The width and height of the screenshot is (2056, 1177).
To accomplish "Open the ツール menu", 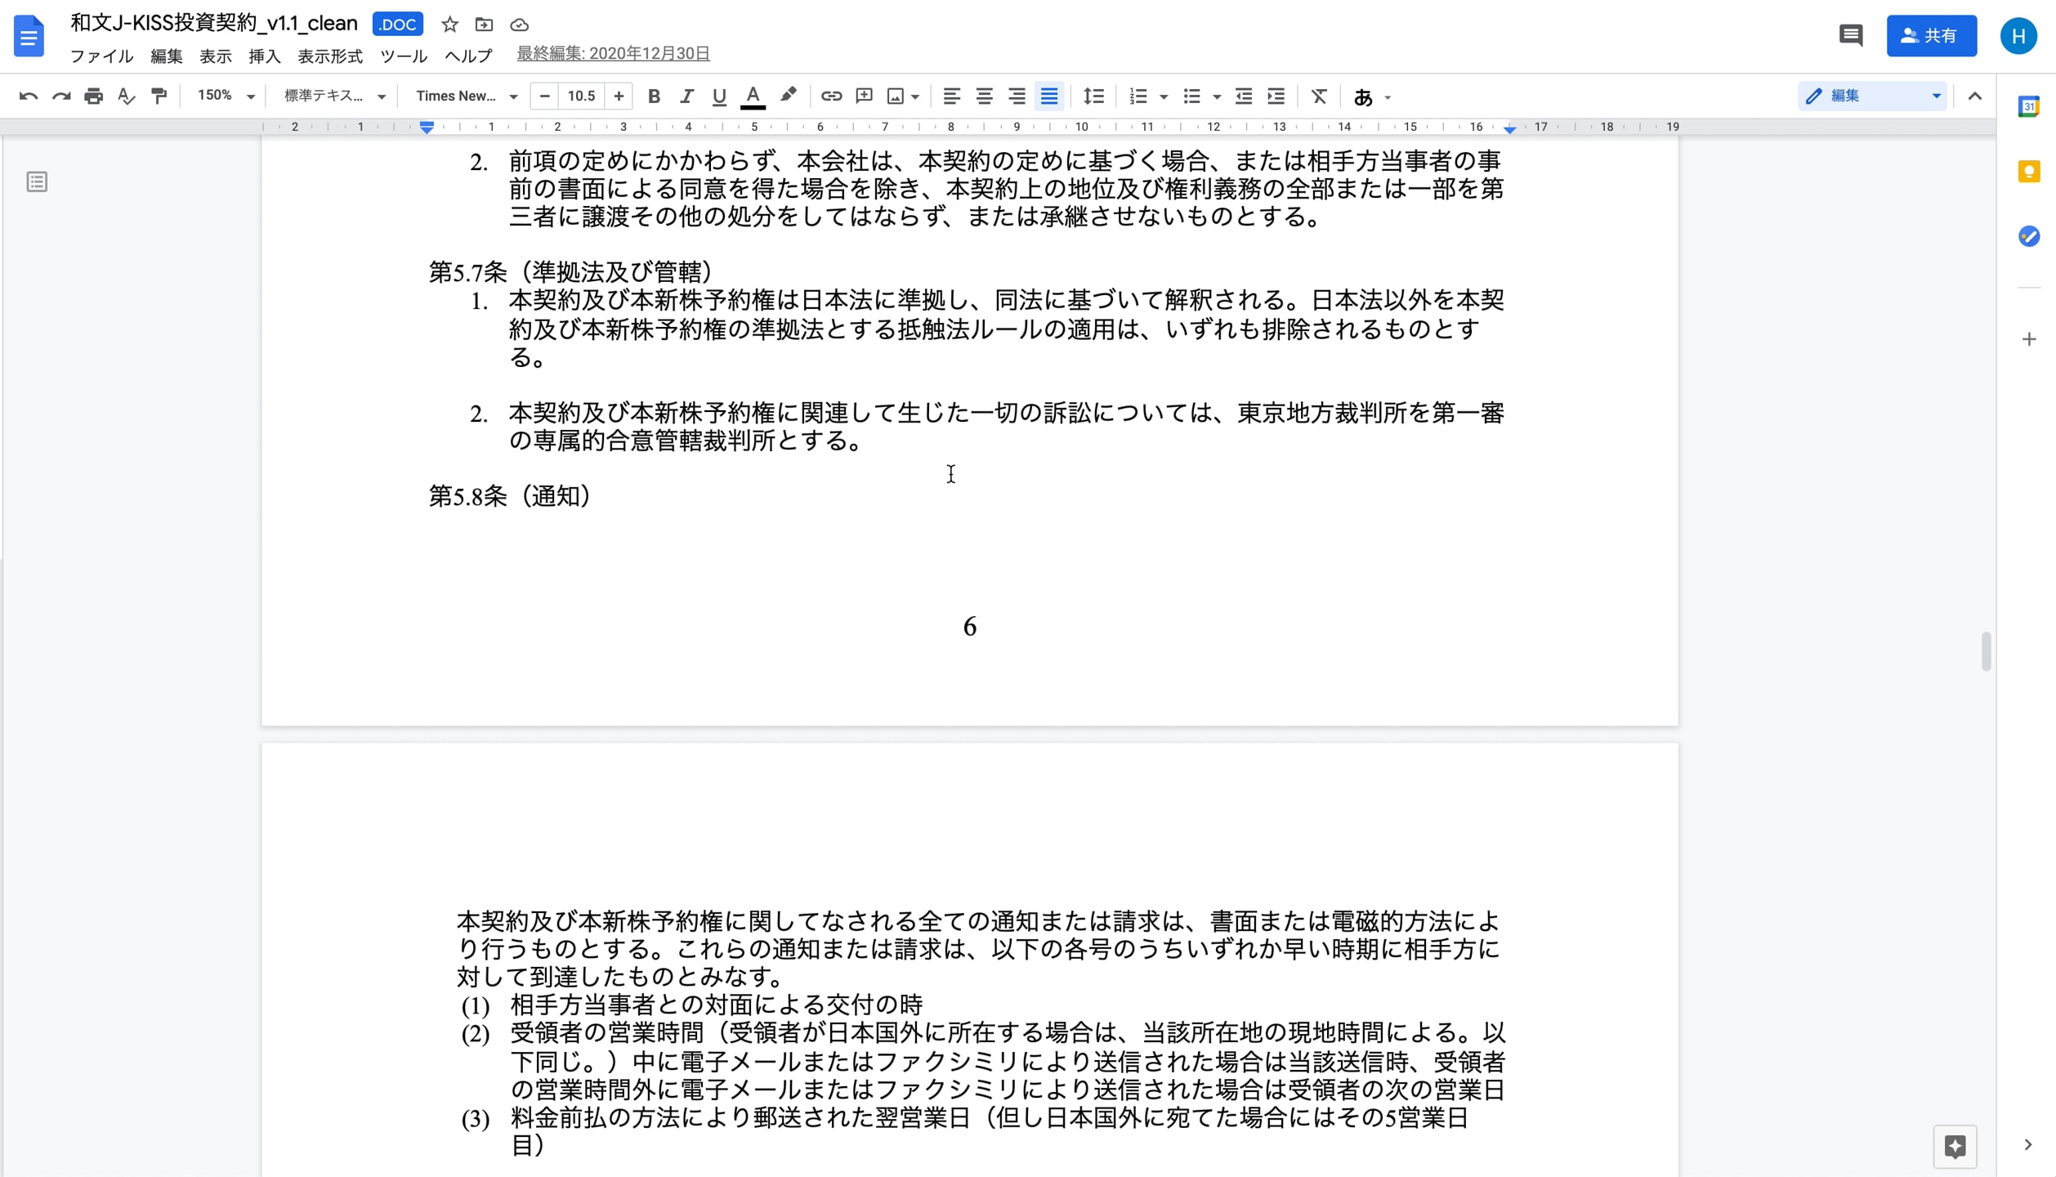I will pyautogui.click(x=403, y=56).
